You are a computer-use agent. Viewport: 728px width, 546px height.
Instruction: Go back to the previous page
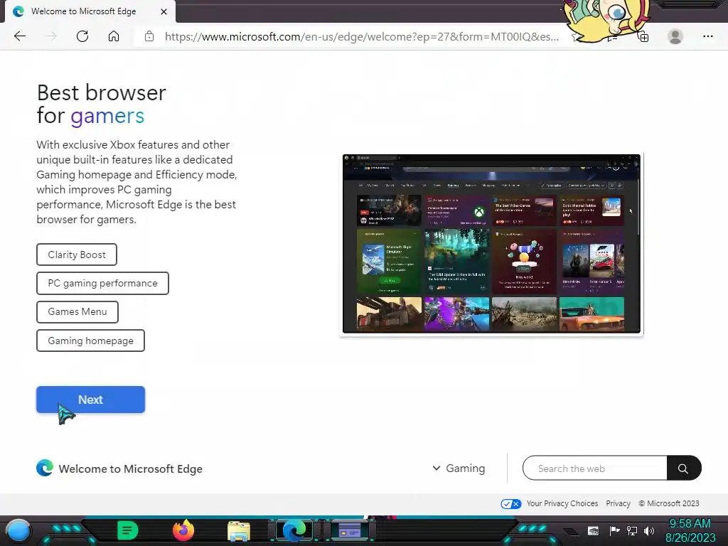click(19, 36)
